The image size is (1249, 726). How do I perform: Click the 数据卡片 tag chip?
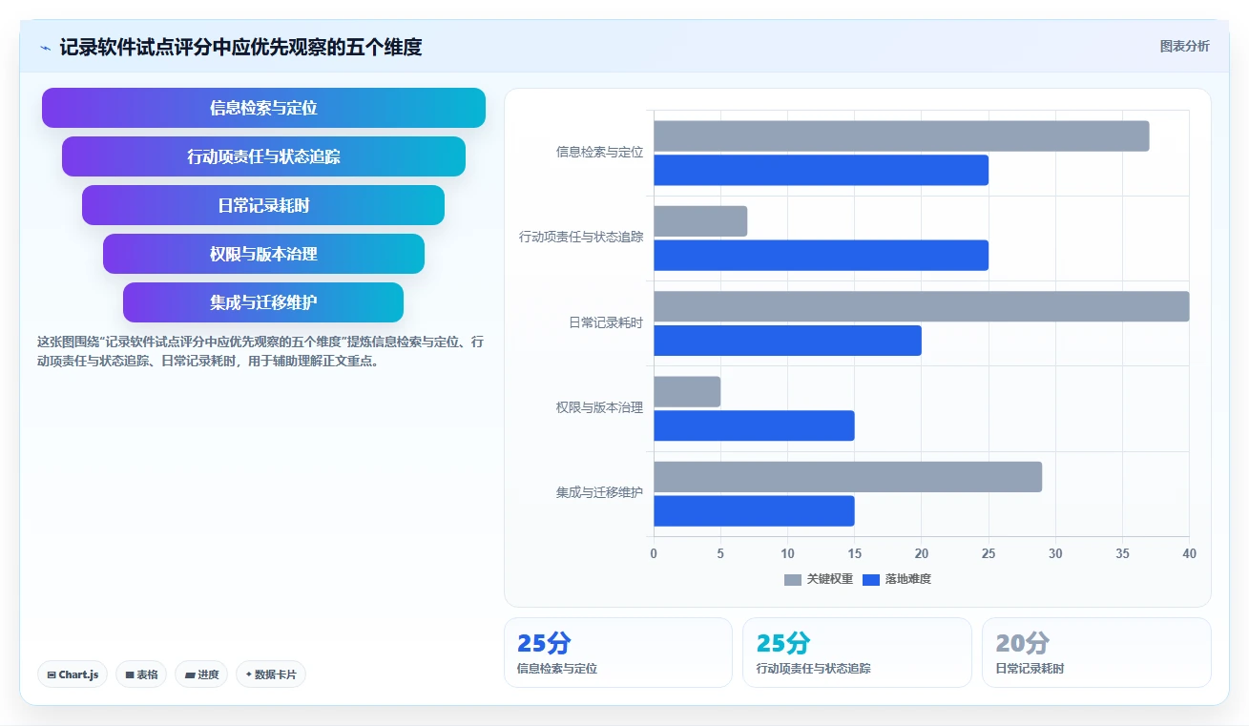[271, 674]
